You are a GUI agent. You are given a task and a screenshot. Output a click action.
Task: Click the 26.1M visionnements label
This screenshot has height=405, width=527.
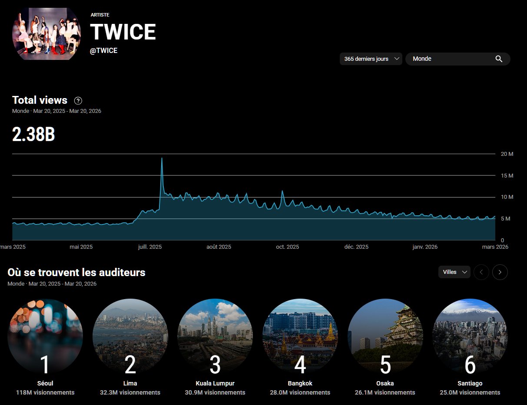click(x=385, y=392)
